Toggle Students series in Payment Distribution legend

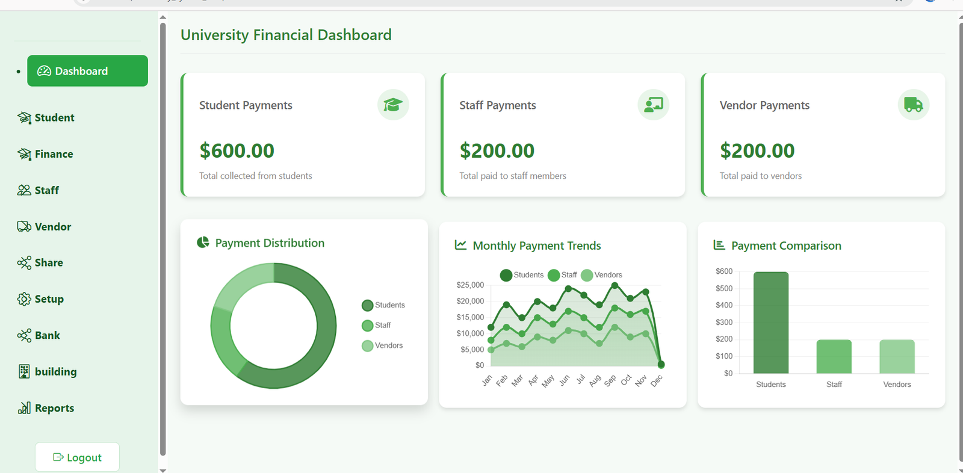point(383,305)
